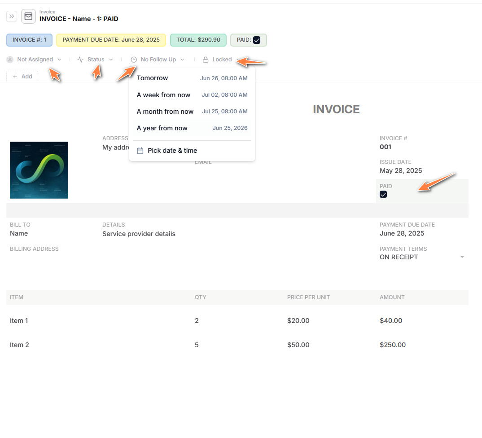Collapse the No Follow Up dropdown chevron
This screenshot has width=482, height=438.
pyautogui.click(x=182, y=60)
